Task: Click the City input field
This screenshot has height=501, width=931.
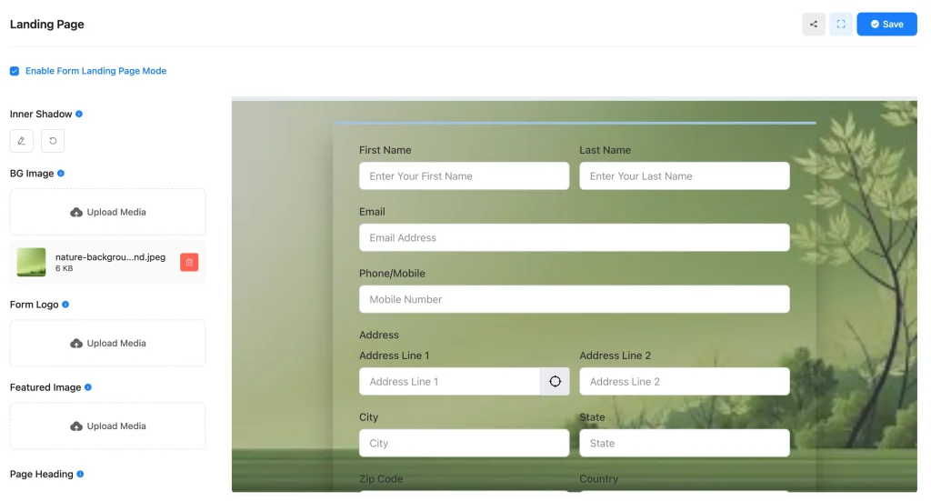Action: [x=465, y=444]
